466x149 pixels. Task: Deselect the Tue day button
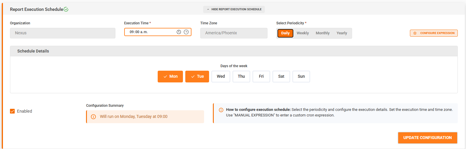pyautogui.click(x=197, y=77)
